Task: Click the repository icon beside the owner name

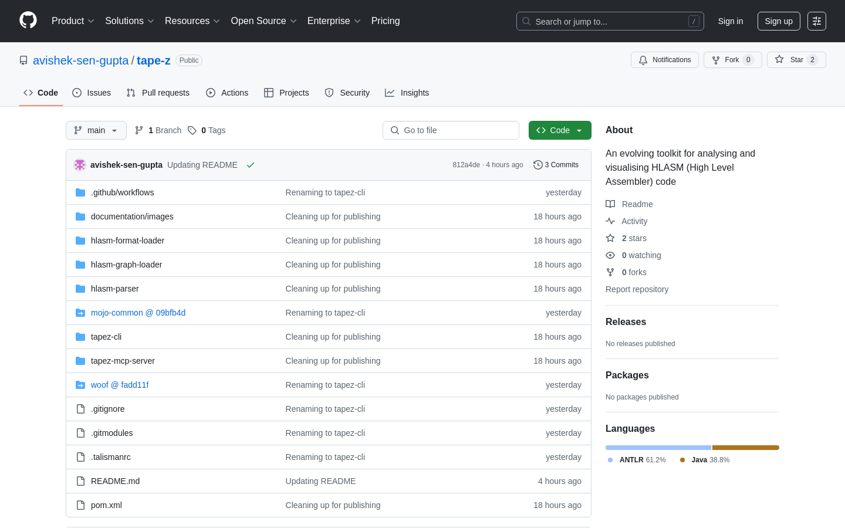Action: pos(23,60)
